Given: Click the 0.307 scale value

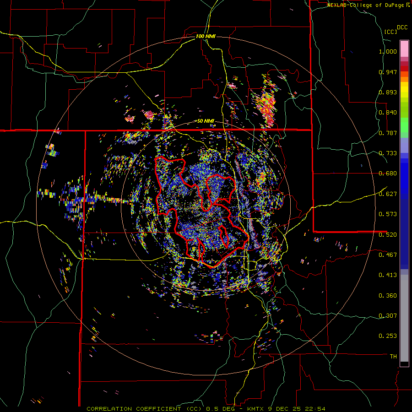Looking at the screenshot, I should tap(388, 315).
